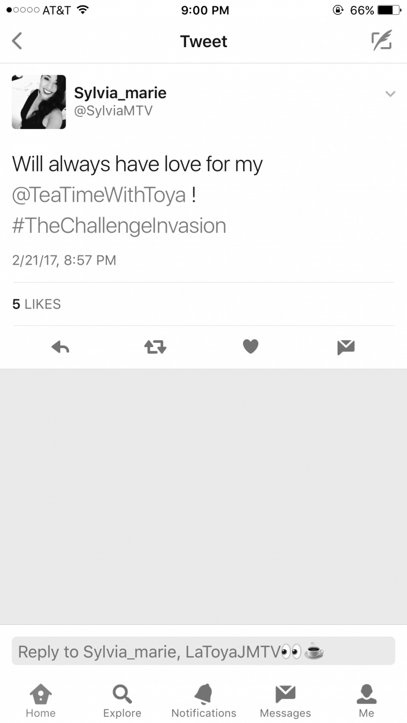View the 5 LIKES list
Image resolution: width=407 pixels, height=723 pixels.
click(36, 304)
